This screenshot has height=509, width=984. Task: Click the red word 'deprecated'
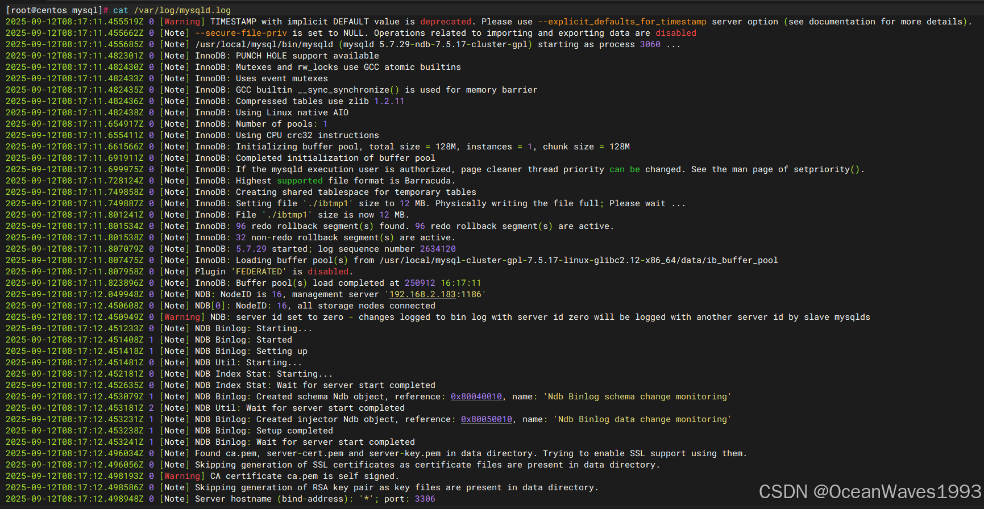(446, 22)
